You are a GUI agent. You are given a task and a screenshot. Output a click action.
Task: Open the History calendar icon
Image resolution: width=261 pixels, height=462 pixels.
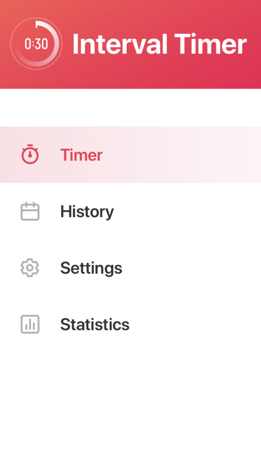pos(30,211)
